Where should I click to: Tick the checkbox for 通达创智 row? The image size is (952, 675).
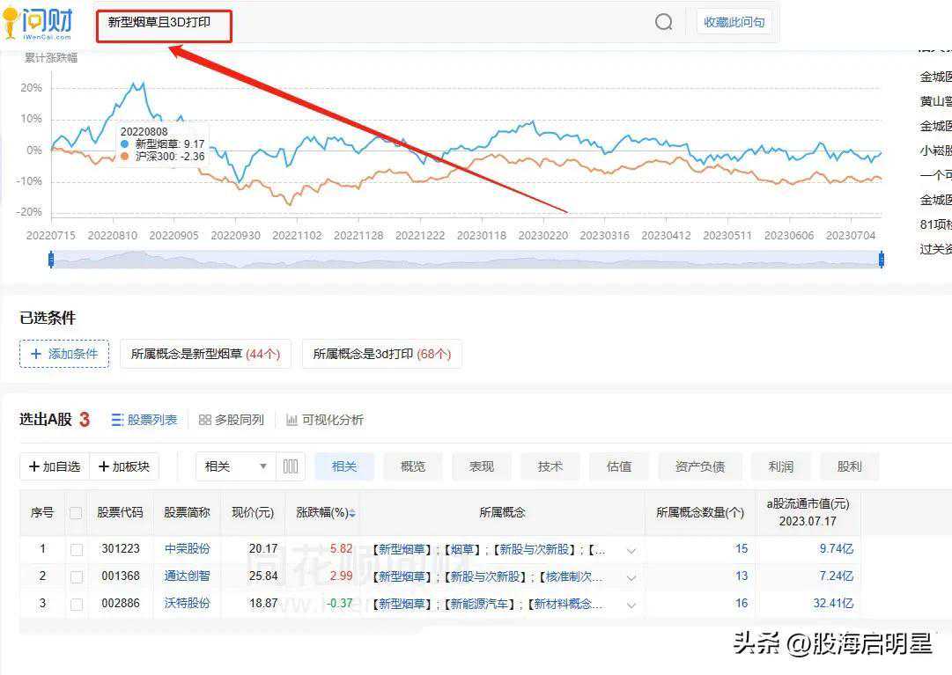77,576
